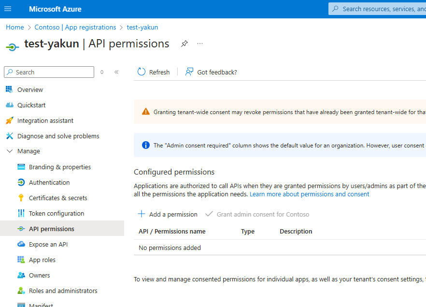Click the Integration assistant rocket icon
Screen dimensions: 426x307
click(x=10, y=120)
